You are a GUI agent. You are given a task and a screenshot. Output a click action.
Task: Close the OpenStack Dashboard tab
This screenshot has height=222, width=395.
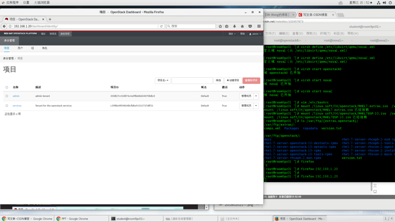[43, 19]
